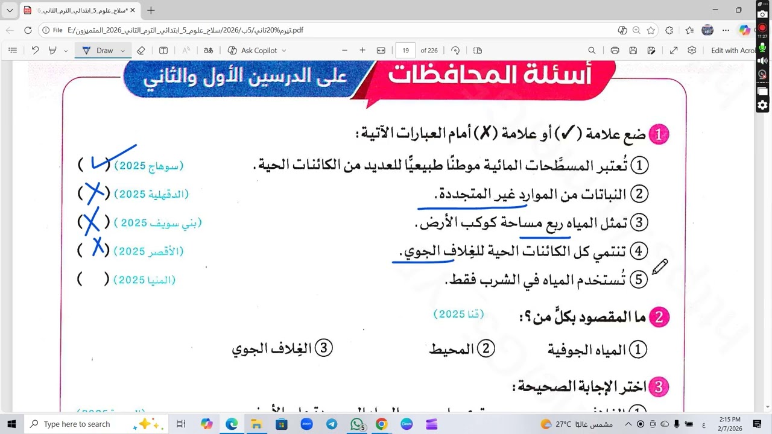
Task: Open Google Chrome in taskbar
Action: click(382, 424)
